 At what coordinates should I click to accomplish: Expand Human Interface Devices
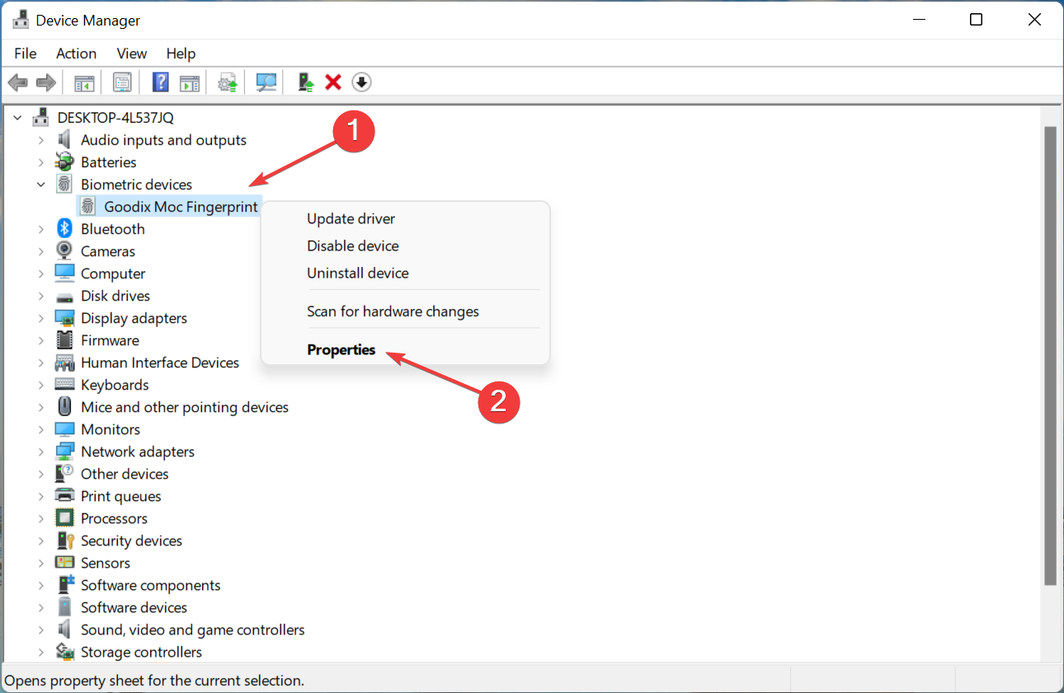(40, 363)
